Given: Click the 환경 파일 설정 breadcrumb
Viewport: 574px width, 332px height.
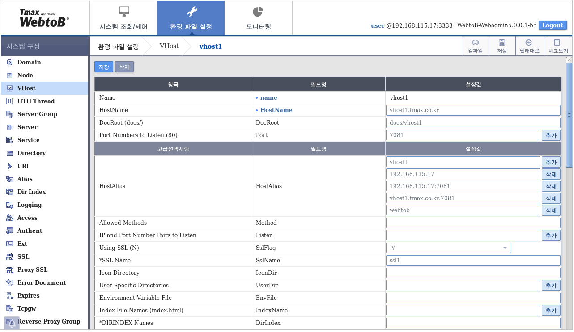Looking at the screenshot, I should [x=118, y=46].
